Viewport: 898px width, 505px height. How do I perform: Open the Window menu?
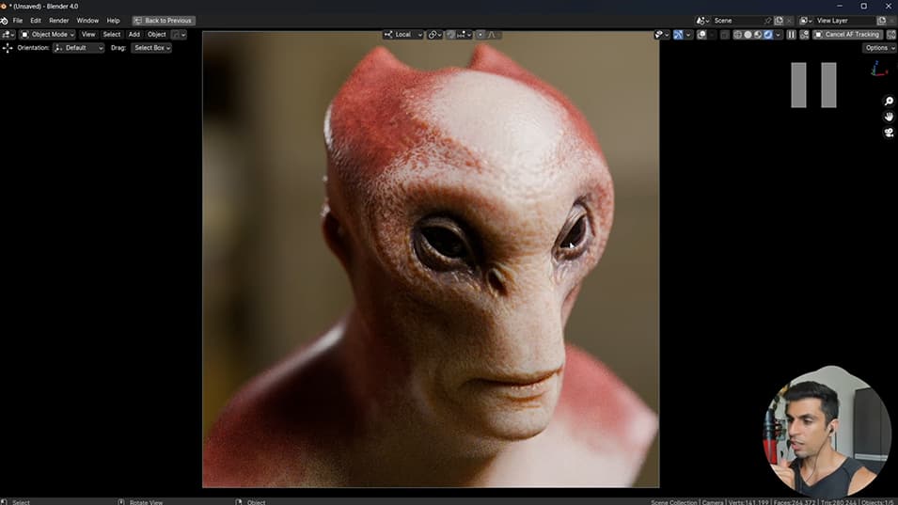(87, 21)
